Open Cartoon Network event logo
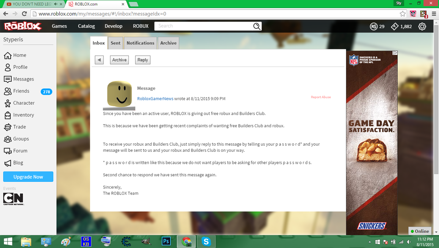Image resolution: width=439 pixels, height=248 pixels. pyautogui.click(x=13, y=199)
